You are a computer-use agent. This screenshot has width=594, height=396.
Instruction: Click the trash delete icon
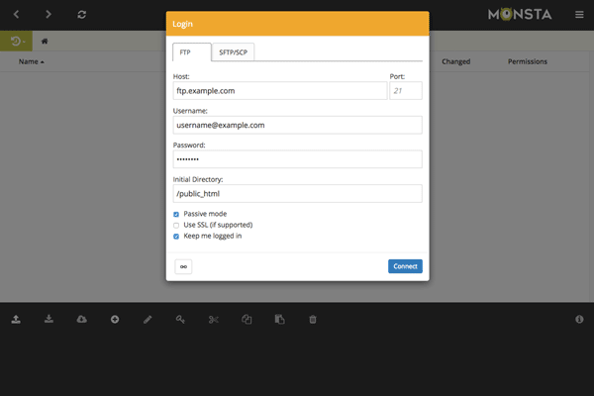pyautogui.click(x=313, y=320)
